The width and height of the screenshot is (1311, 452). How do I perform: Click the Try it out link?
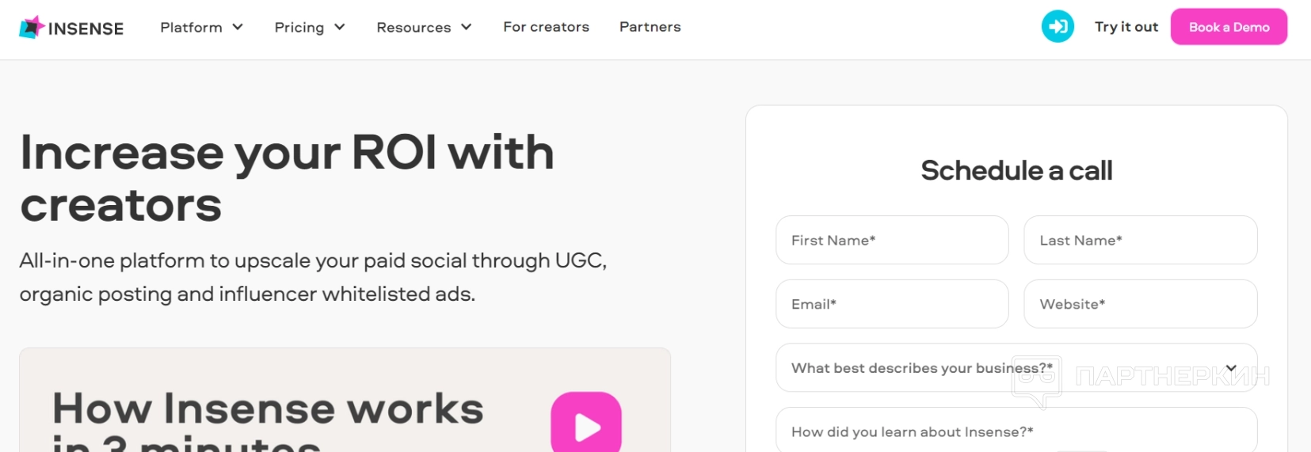[1126, 27]
